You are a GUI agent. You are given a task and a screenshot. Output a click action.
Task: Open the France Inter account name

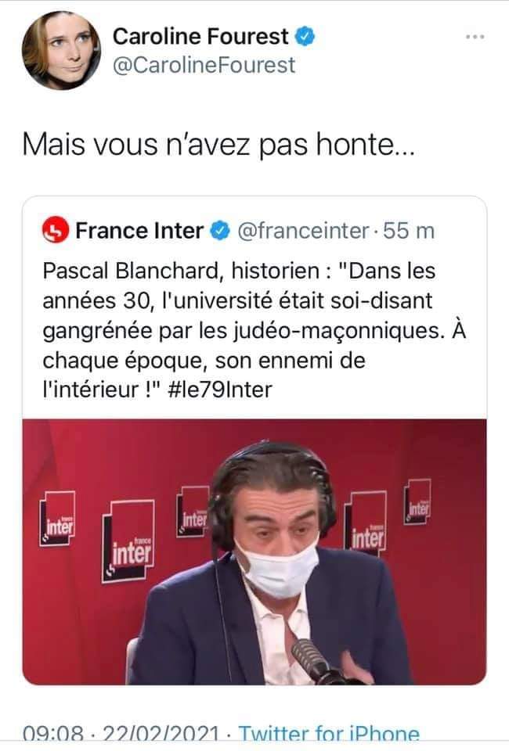(x=139, y=231)
